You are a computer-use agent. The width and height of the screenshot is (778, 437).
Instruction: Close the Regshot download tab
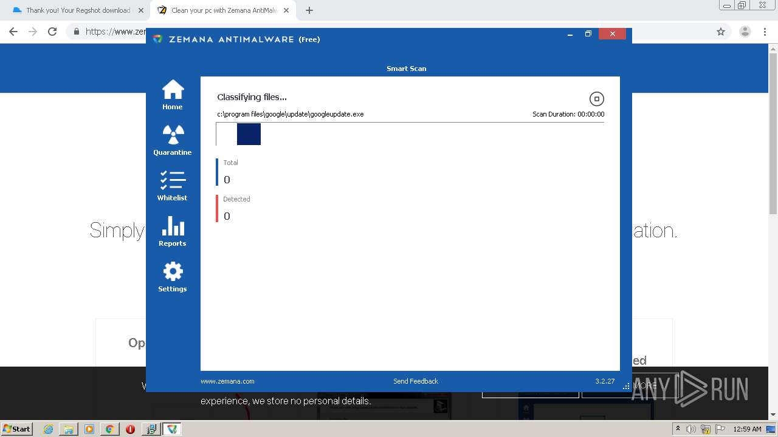tap(141, 10)
